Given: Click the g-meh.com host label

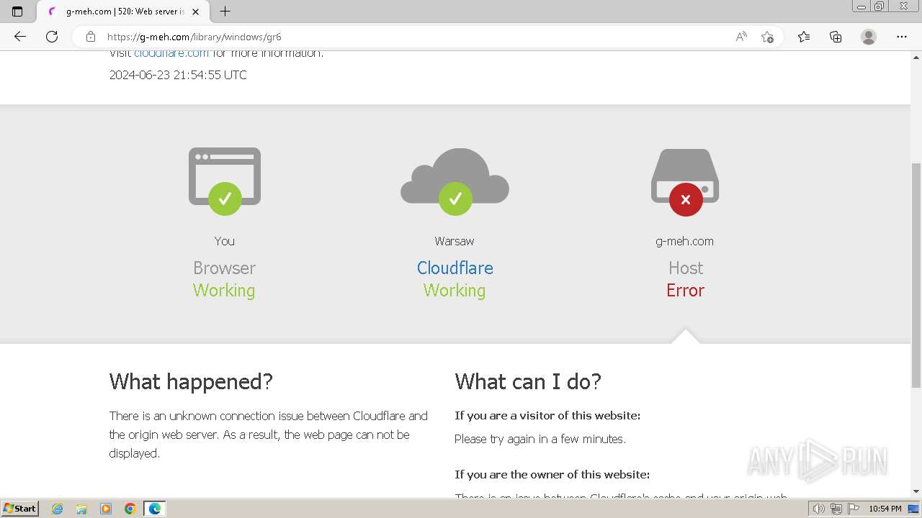Looking at the screenshot, I should [x=685, y=241].
